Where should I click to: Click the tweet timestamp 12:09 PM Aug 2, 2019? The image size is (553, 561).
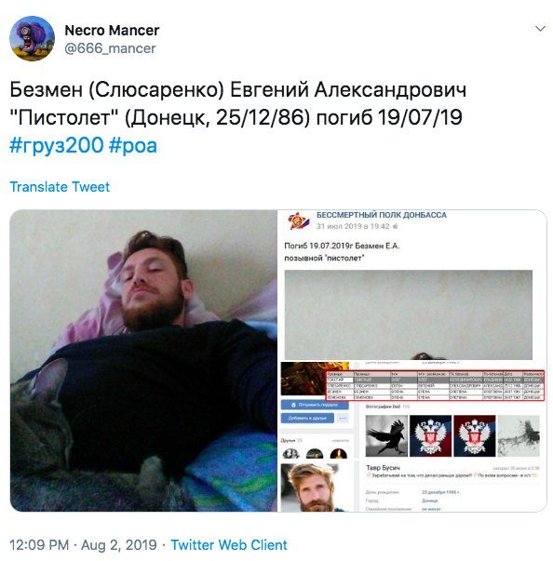83,545
